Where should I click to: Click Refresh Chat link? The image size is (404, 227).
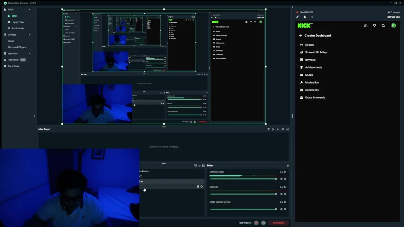[x=394, y=17]
